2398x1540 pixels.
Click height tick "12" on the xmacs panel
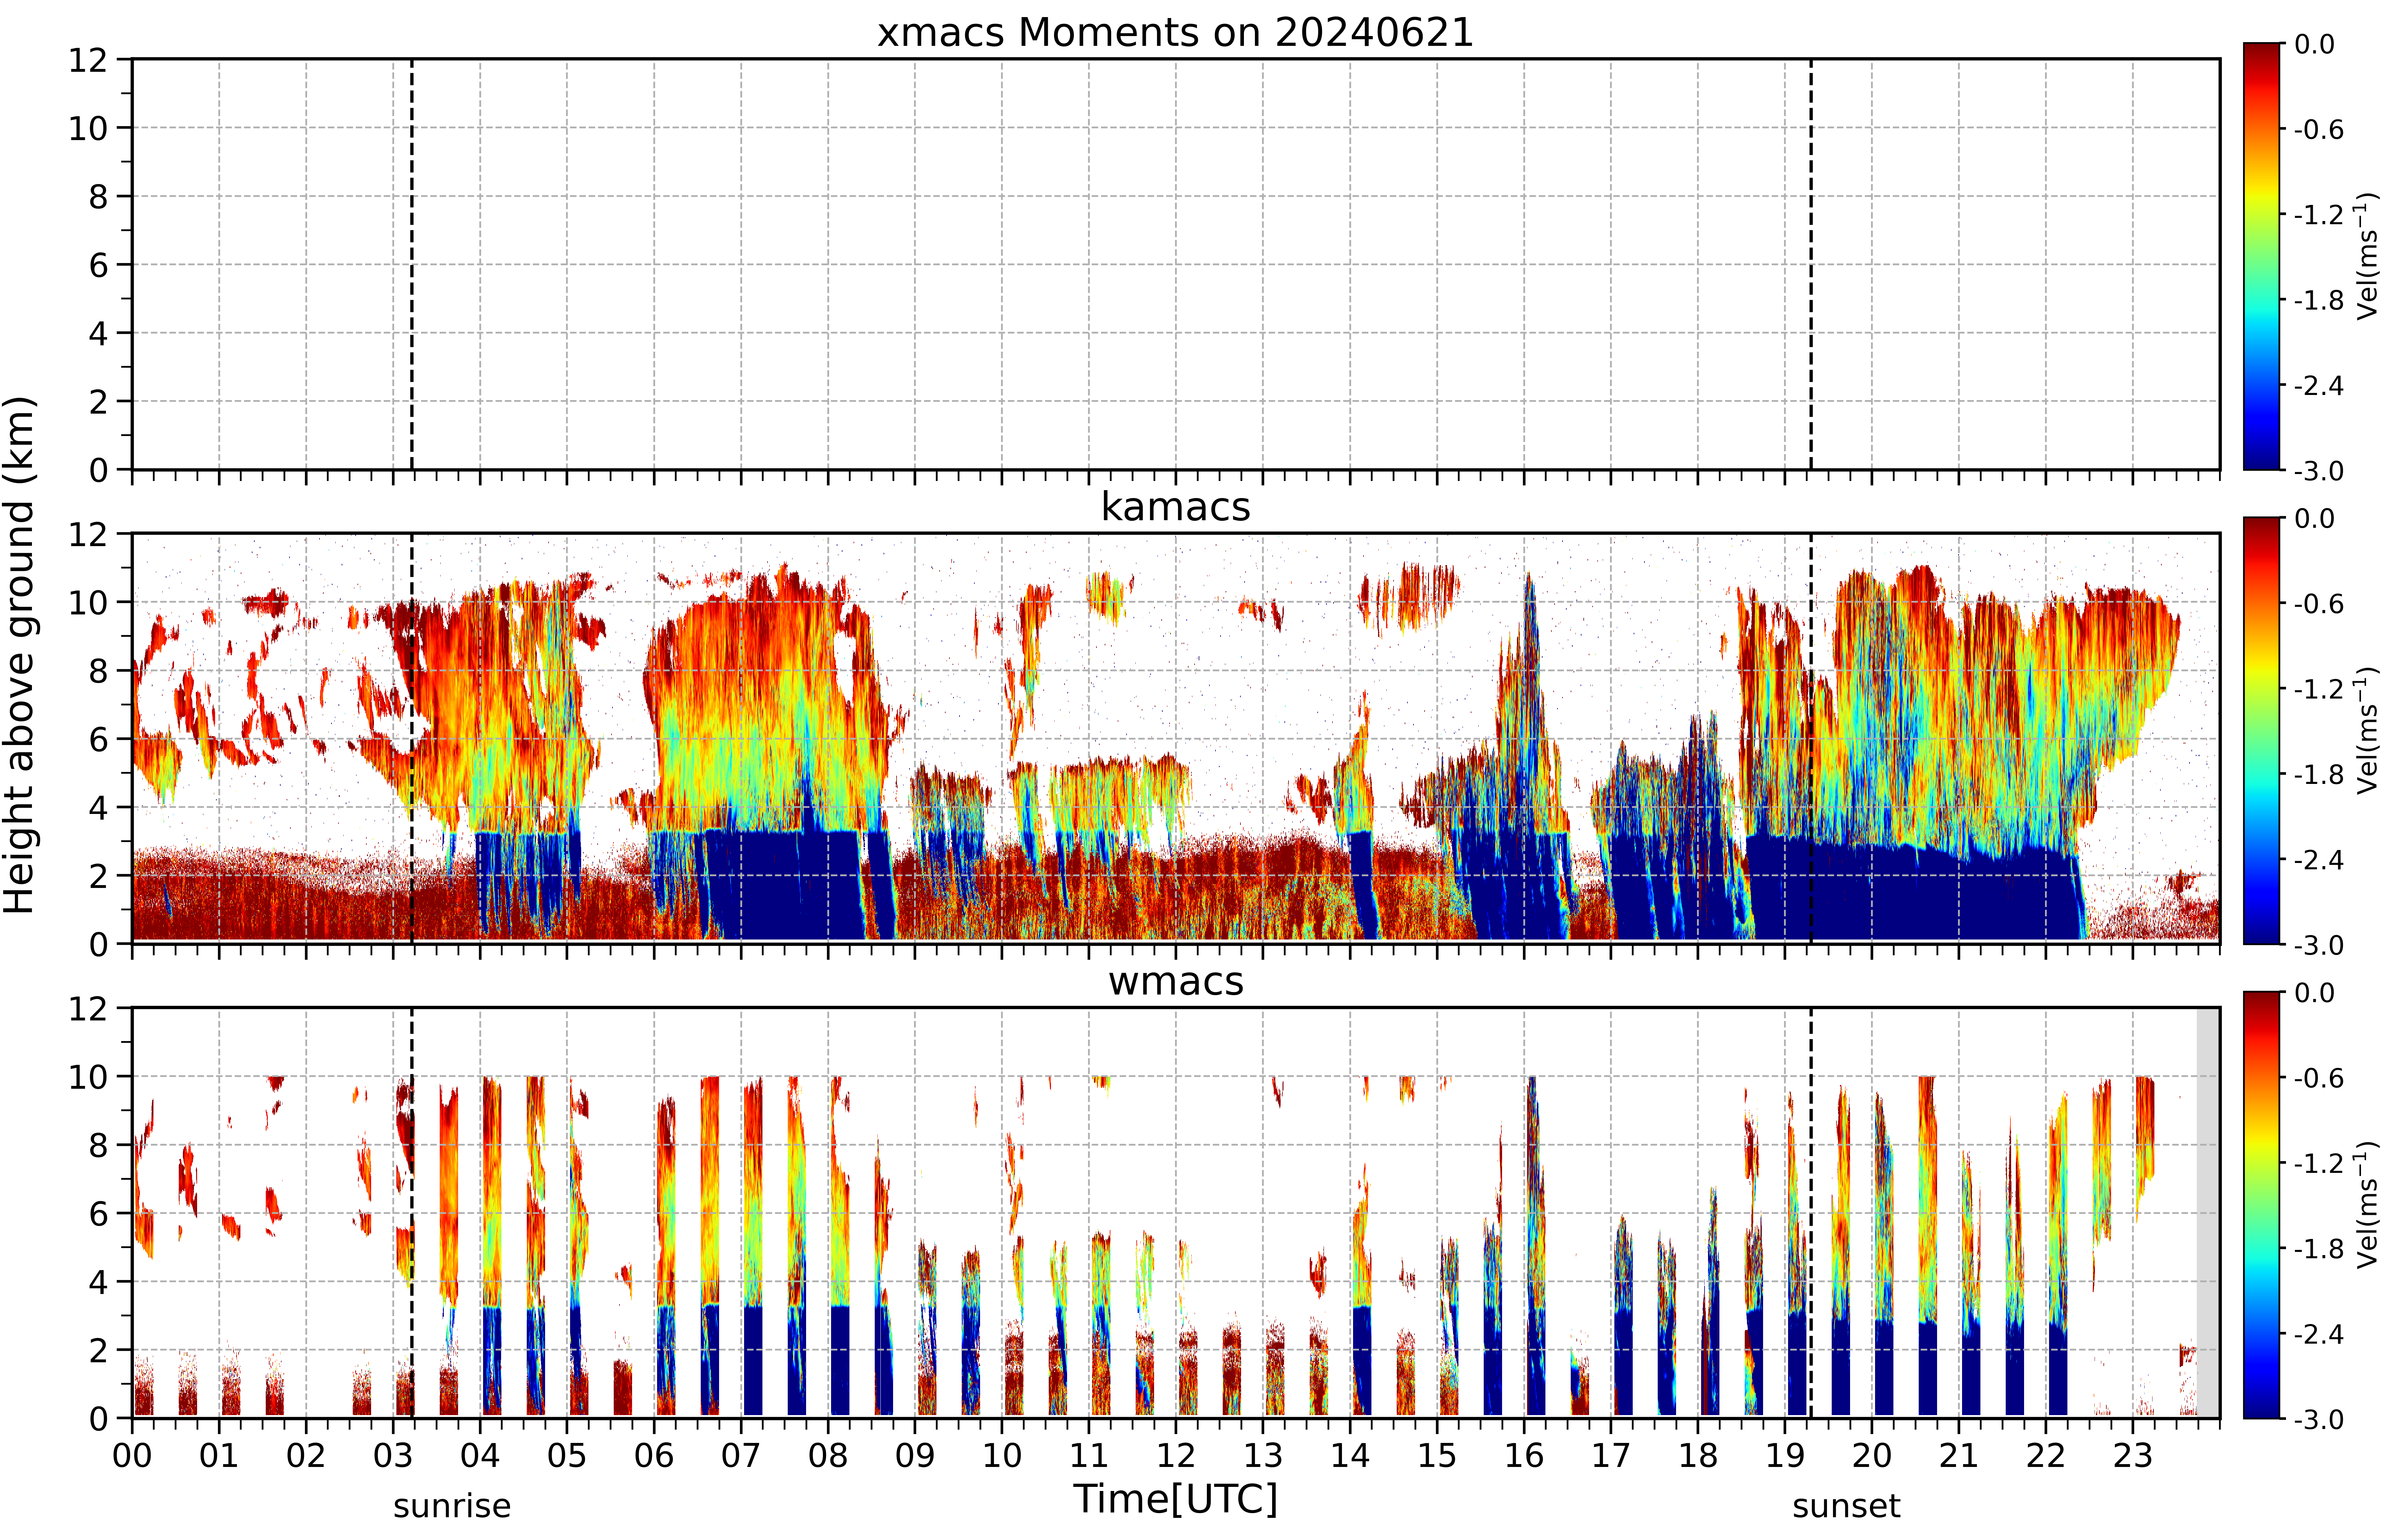tap(88, 60)
